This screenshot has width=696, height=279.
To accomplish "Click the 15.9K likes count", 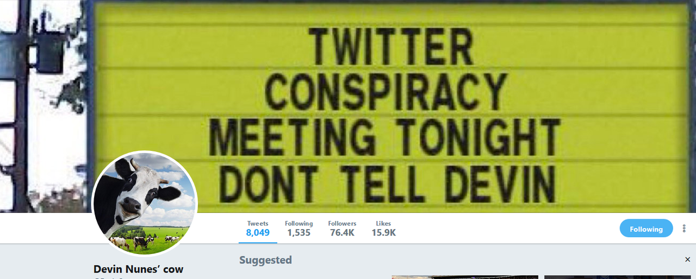I will (383, 233).
